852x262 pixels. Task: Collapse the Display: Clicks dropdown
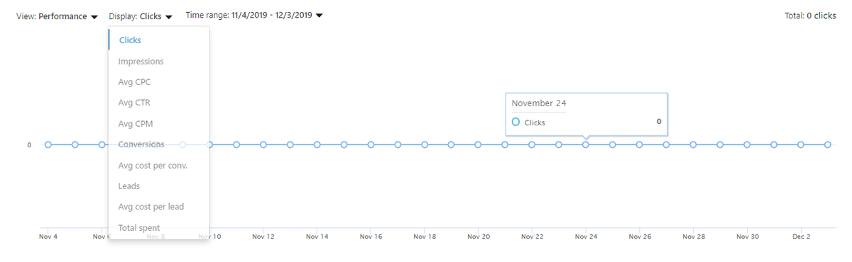pyautogui.click(x=141, y=16)
